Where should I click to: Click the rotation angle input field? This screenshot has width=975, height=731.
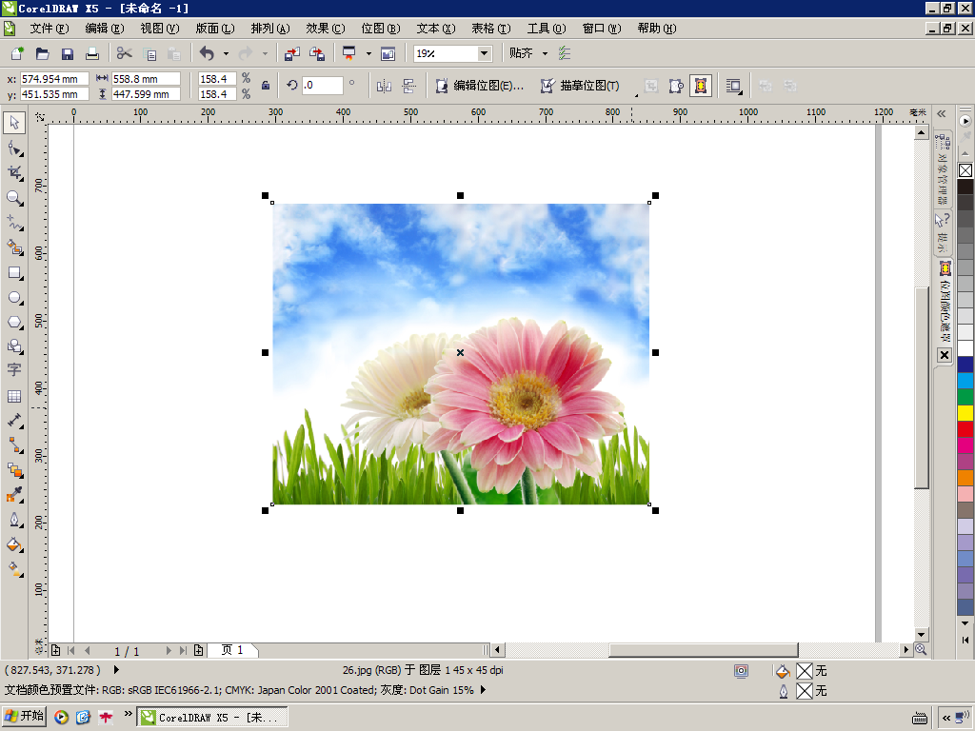coord(322,85)
